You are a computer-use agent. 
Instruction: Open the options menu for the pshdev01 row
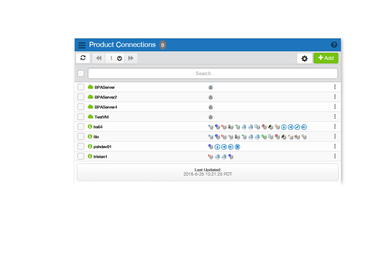[335, 146]
